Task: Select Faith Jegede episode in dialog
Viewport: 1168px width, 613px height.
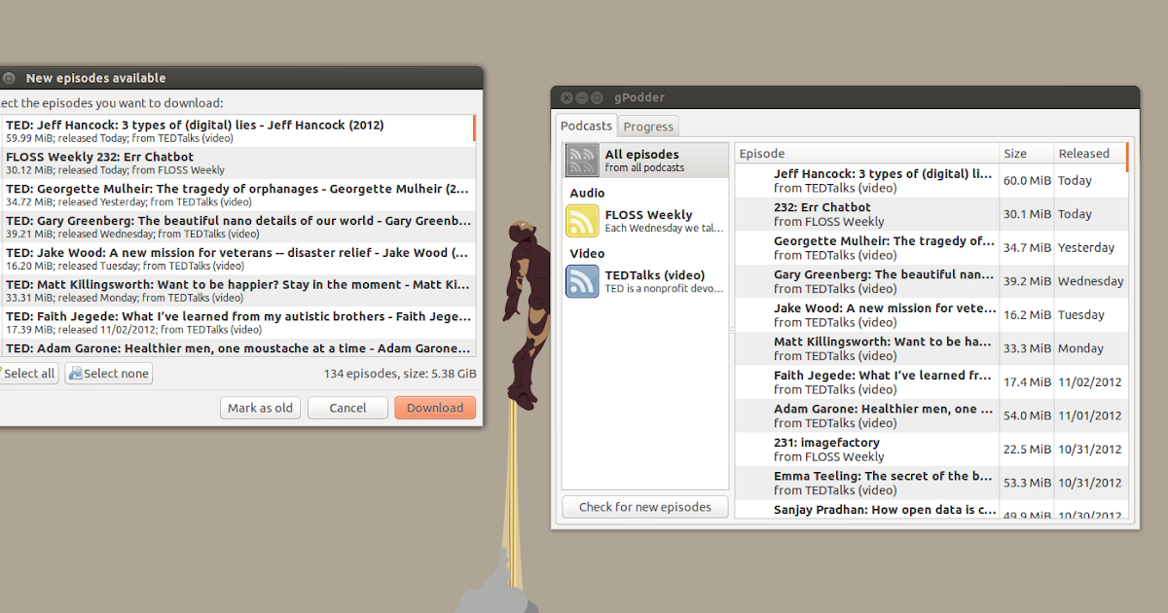Action: tap(236, 323)
